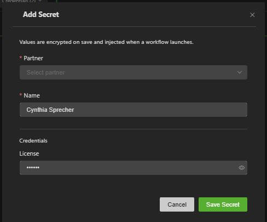Click the Partner field label
The height and width of the screenshot is (222, 267).
click(33, 58)
